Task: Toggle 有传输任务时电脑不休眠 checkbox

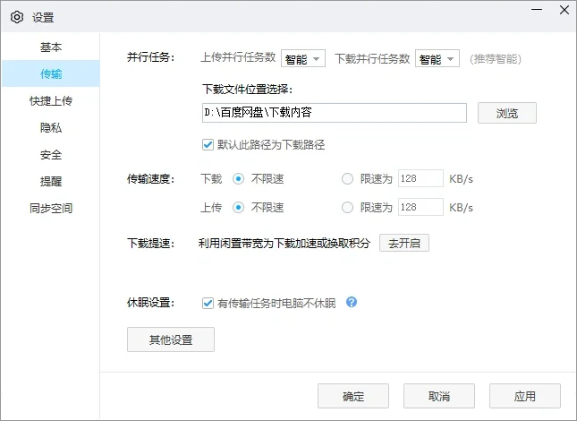Action: tap(208, 303)
